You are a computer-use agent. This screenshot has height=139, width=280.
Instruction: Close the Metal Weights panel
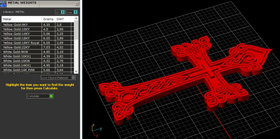tap(77, 4)
